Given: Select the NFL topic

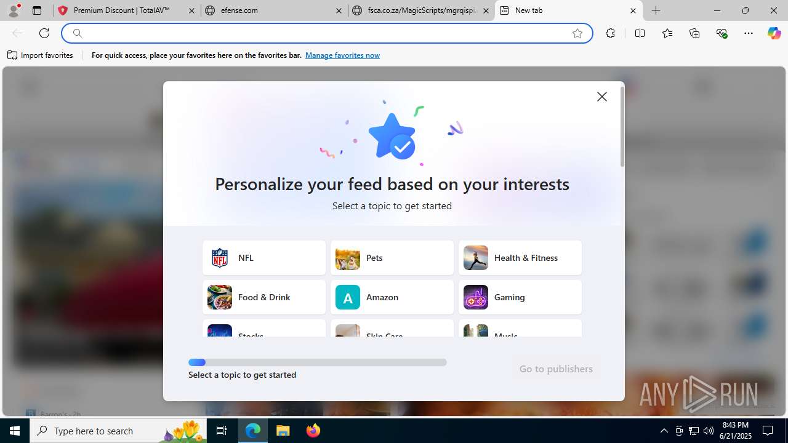Looking at the screenshot, I should point(264,258).
